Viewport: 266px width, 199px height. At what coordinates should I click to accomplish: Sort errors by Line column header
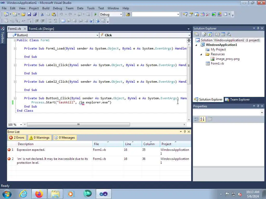[133, 144]
